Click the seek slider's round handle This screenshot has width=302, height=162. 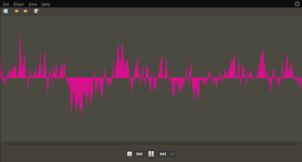[x=262, y=144]
